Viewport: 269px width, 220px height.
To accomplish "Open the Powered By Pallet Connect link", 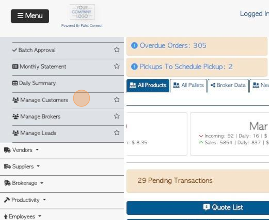I will tap(82, 26).
